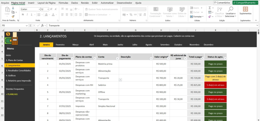Click the Name Box showing F8
Viewport: 260px width, 121px height.
pos(13,25)
